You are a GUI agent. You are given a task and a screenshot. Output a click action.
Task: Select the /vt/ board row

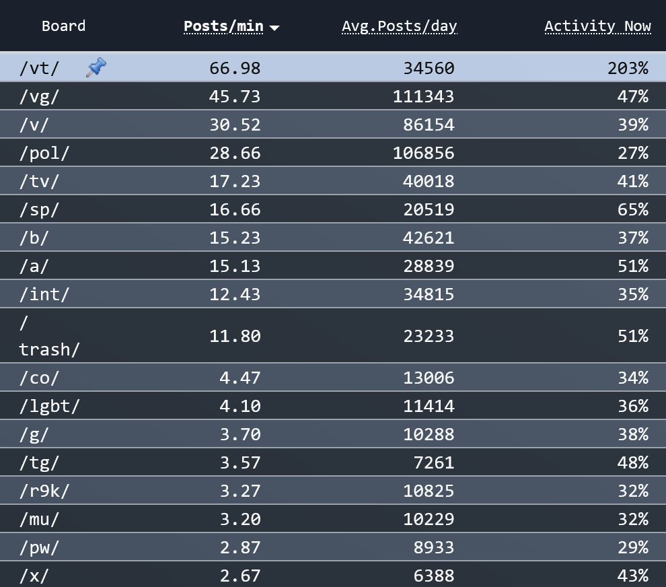coord(333,67)
